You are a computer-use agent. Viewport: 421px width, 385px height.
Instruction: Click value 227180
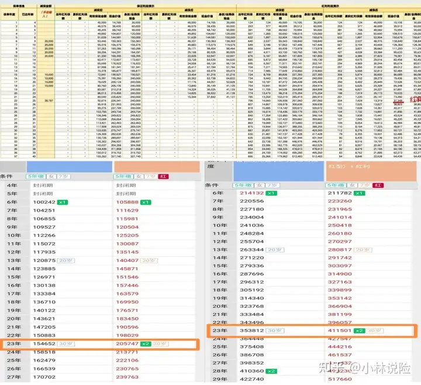pos(252,209)
